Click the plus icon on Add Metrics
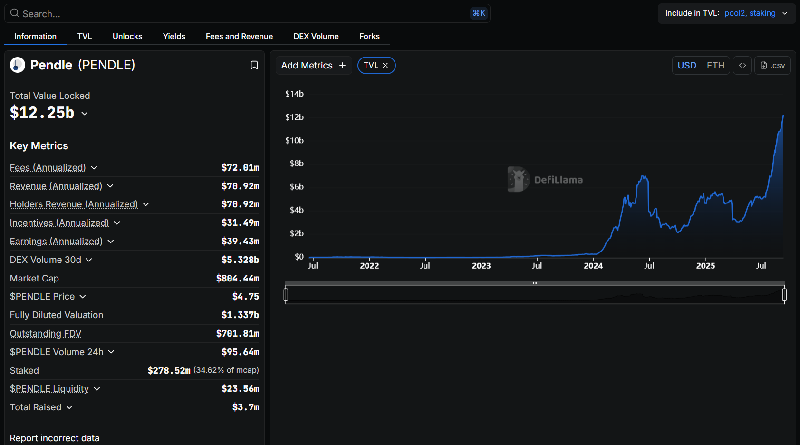The height and width of the screenshot is (445, 800). [x=342, y=66]
